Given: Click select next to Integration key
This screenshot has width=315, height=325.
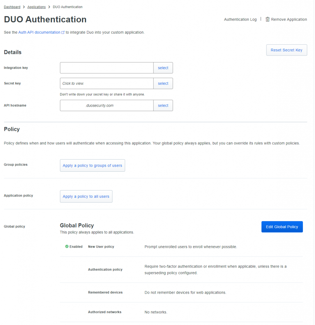Looking at the screenshot, I should pyautogui.click(x=163, y=68).
